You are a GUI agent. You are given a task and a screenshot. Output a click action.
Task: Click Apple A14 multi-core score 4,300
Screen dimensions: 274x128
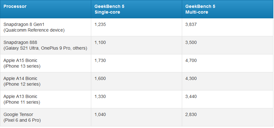(191, 78)
